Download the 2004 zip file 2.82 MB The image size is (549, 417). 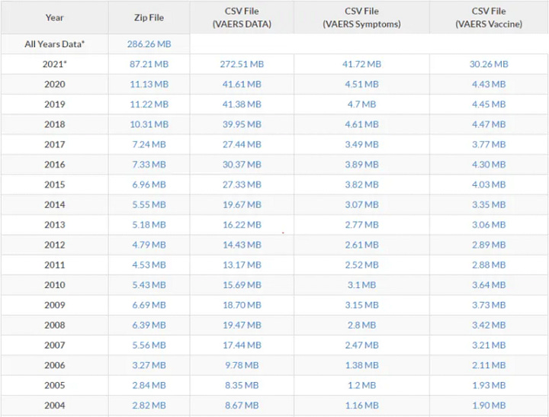point(149,406)
